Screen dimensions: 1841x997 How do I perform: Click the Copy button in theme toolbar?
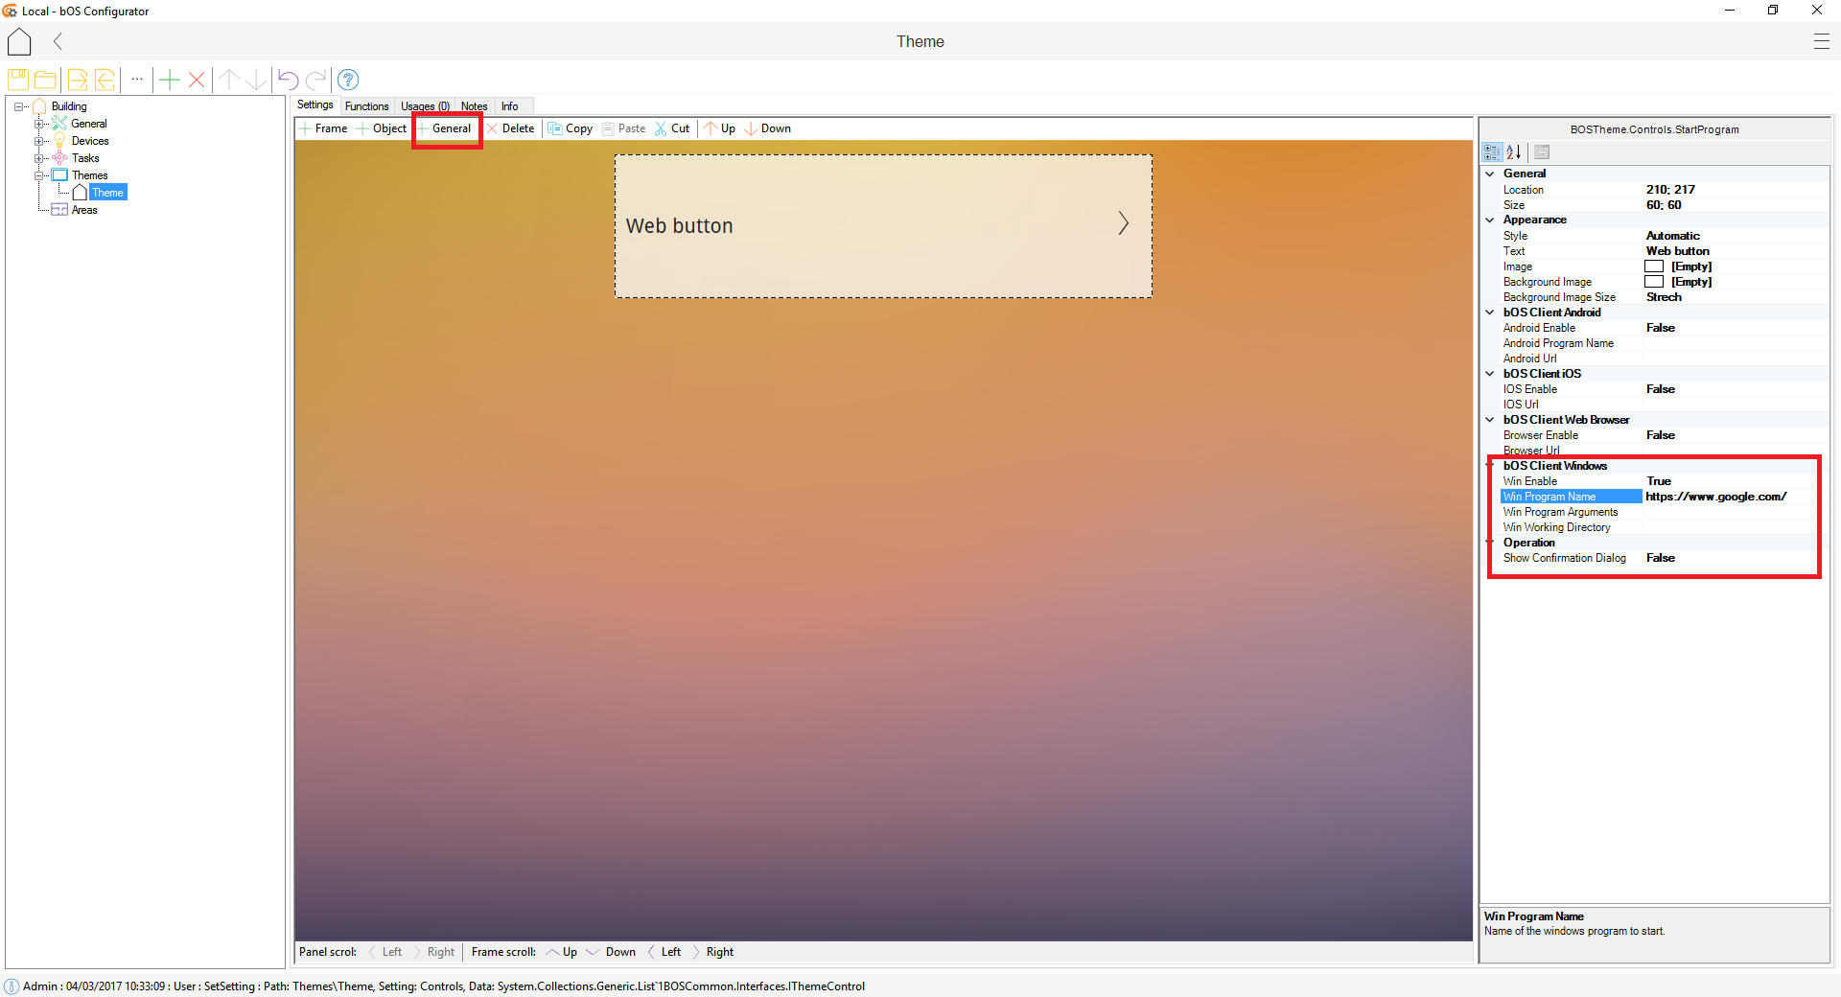click(x=571, y=128)
